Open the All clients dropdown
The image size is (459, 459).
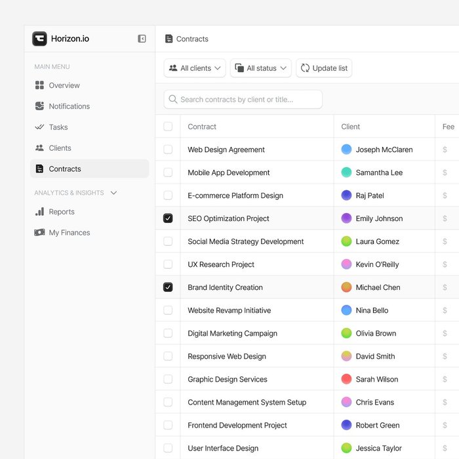[x=195, y=68]
